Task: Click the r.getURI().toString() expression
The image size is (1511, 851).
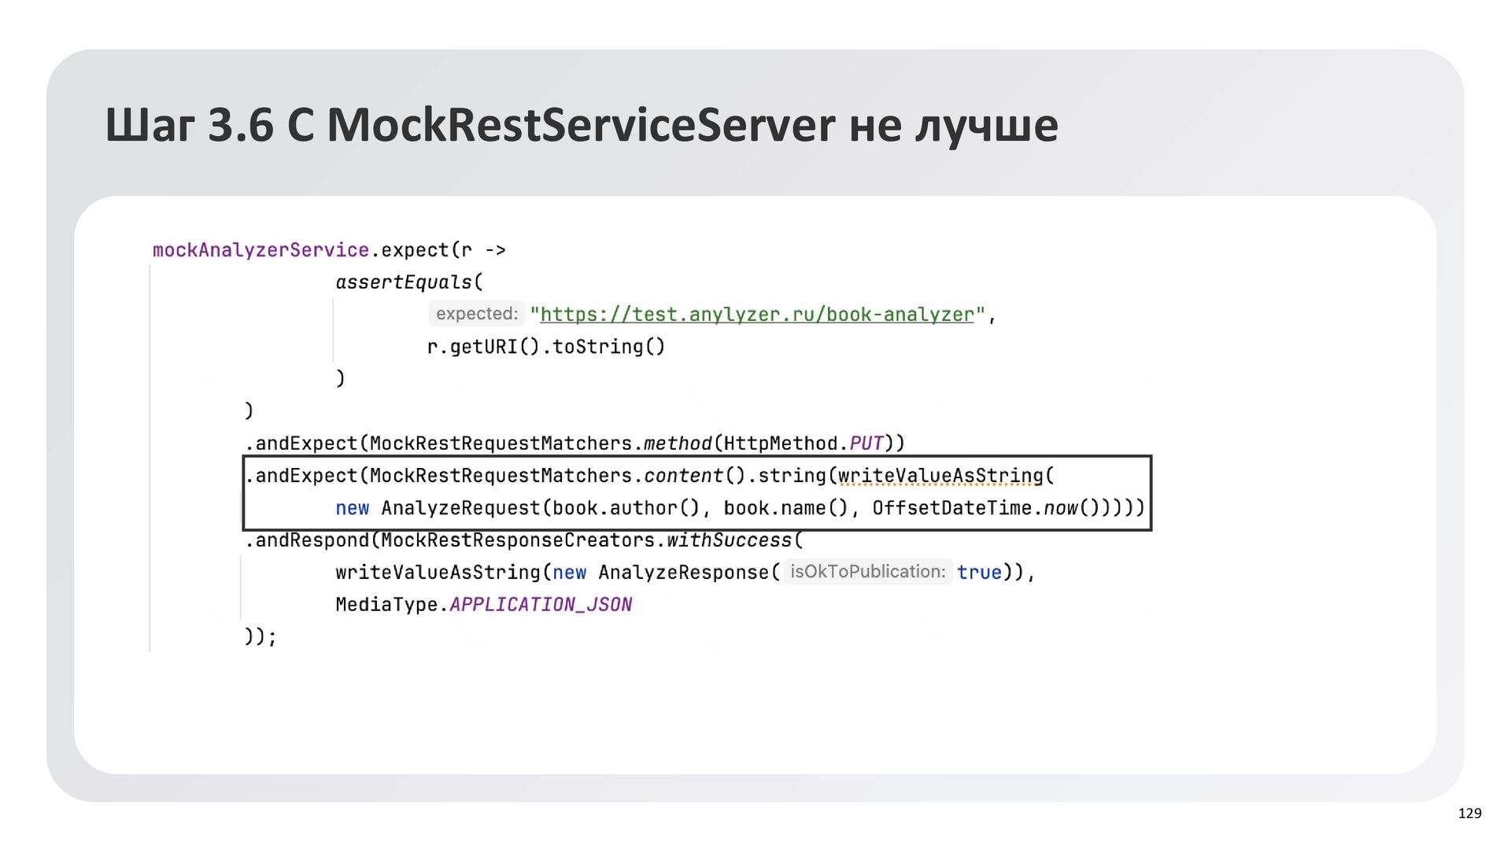Action: click(x=545, y=347)
